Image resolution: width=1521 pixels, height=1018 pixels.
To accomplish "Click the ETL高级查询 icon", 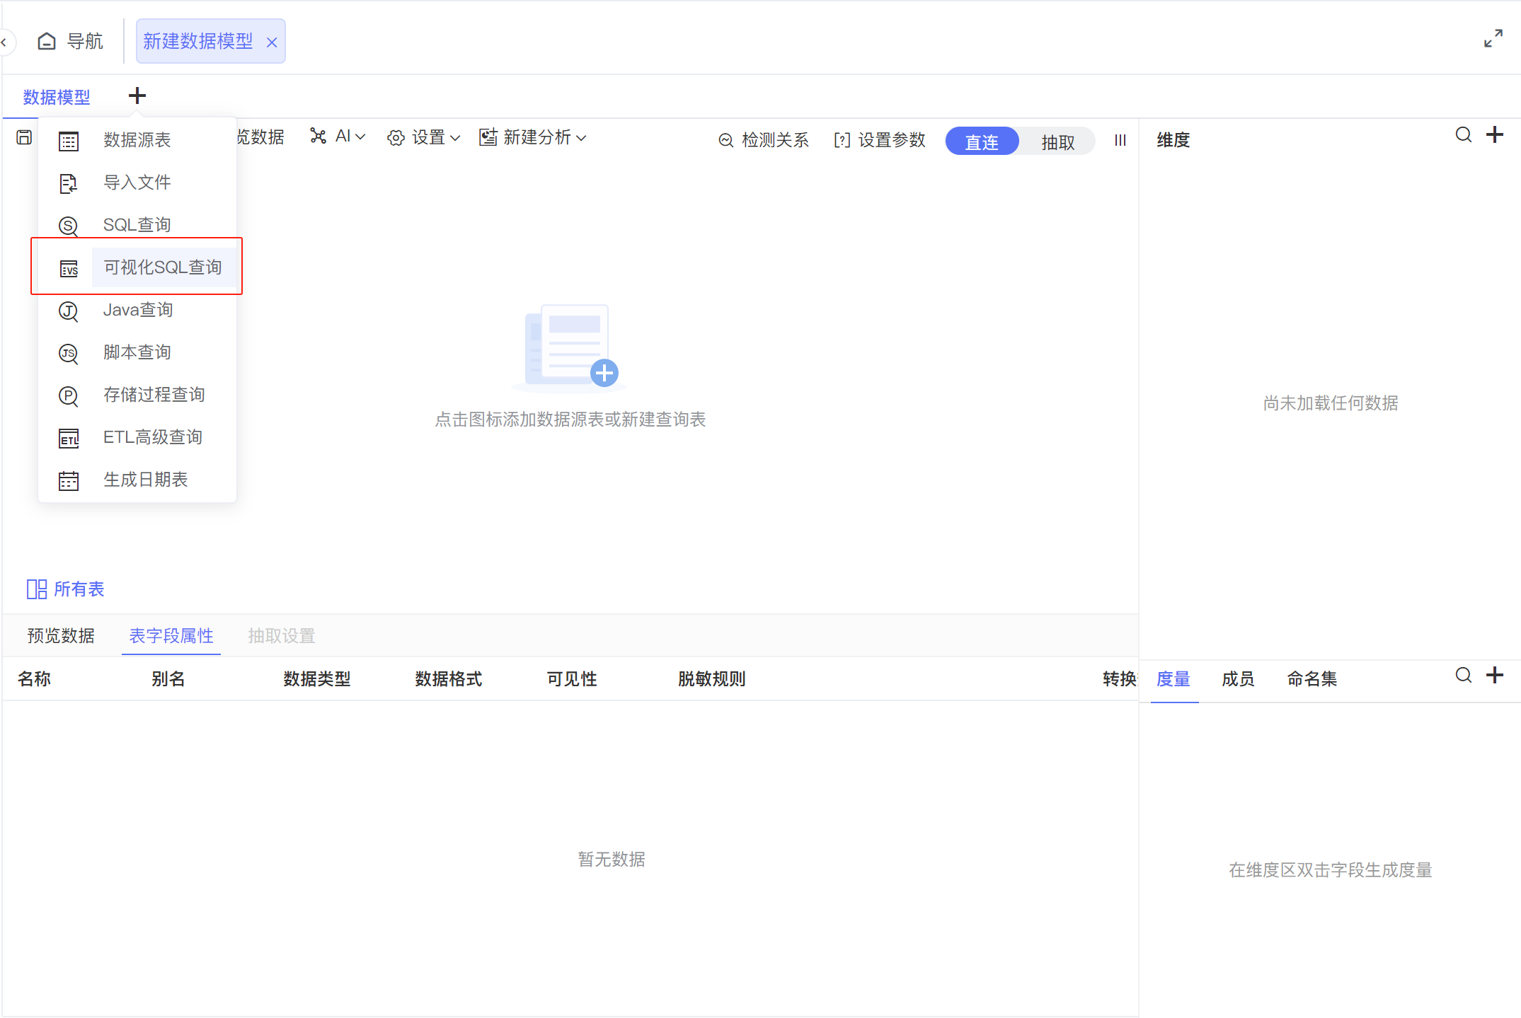I will [69, 439].
